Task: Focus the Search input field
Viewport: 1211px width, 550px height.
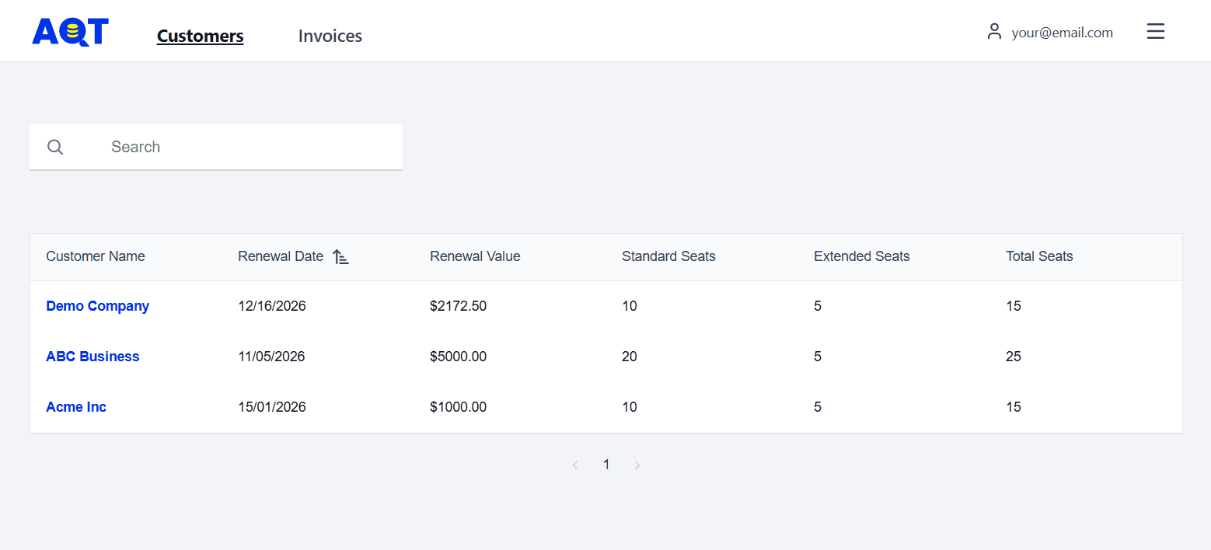Action: tap(249, 147)
